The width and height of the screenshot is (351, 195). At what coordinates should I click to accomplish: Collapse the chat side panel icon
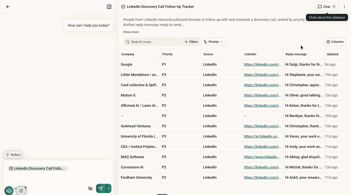pyautogui.click(x=109, y=7)
